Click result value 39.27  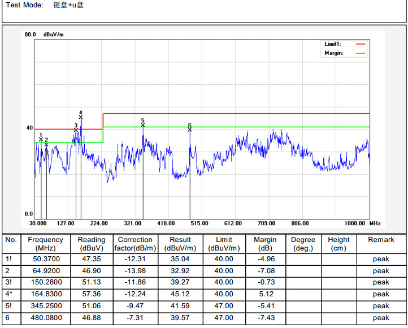coord(180,282)
